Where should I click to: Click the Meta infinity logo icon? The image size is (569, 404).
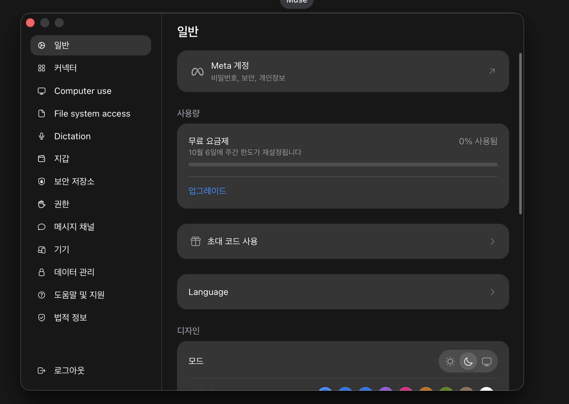point(198,72)
